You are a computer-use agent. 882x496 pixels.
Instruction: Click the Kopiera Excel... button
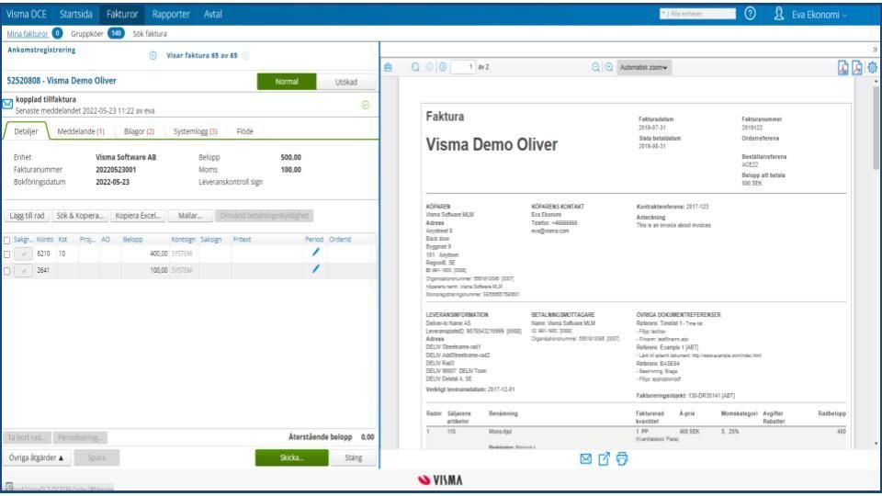[138, 215]
